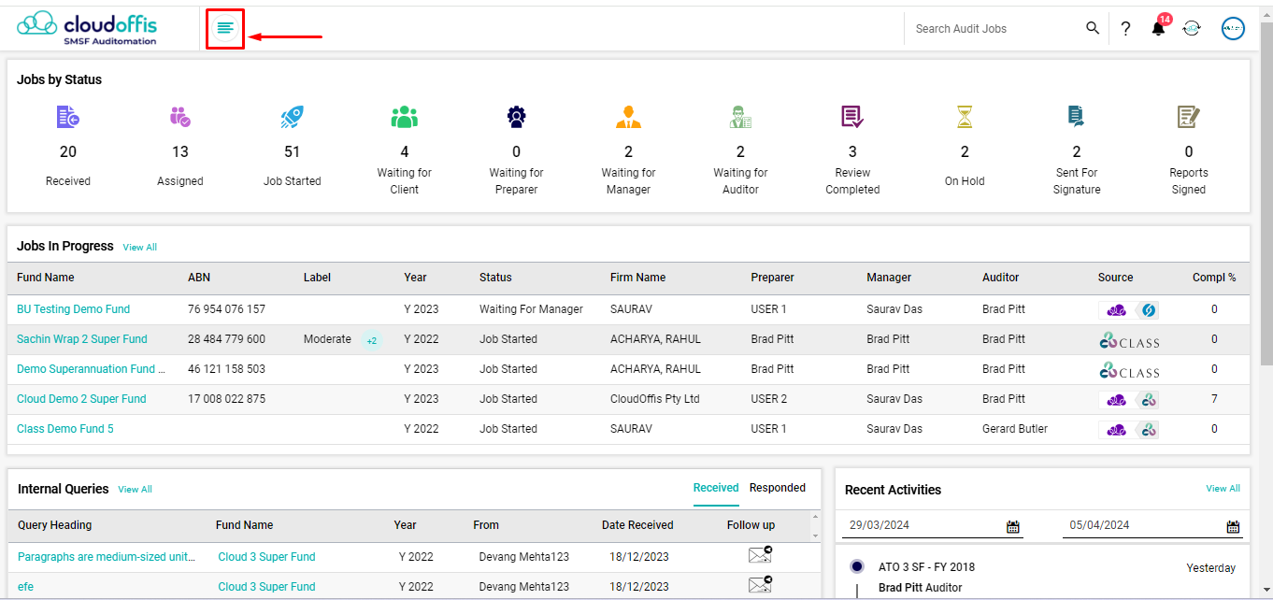Viewport: 1273px width, 600px height.
Task: Click the ABN value 76 954 076 157
Action: pyautogui.click(x=226, y=309)
